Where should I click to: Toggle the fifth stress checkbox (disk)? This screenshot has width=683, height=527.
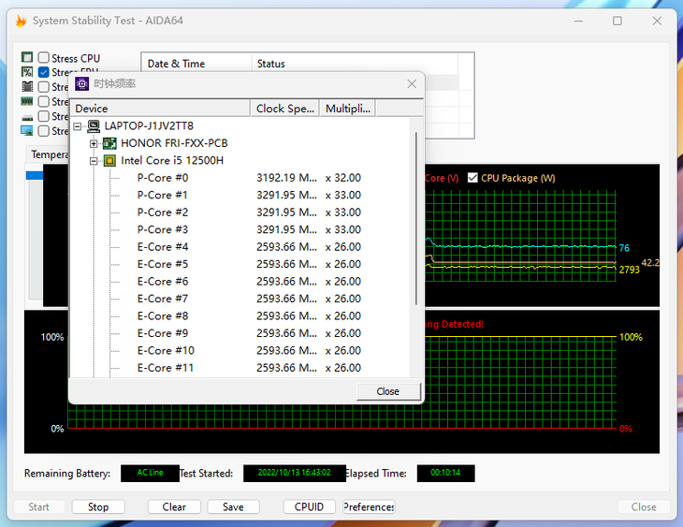pyautogui.click(x=44, y=116)
